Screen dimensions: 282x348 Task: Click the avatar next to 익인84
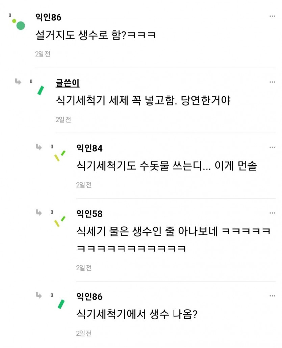(60, 156)
